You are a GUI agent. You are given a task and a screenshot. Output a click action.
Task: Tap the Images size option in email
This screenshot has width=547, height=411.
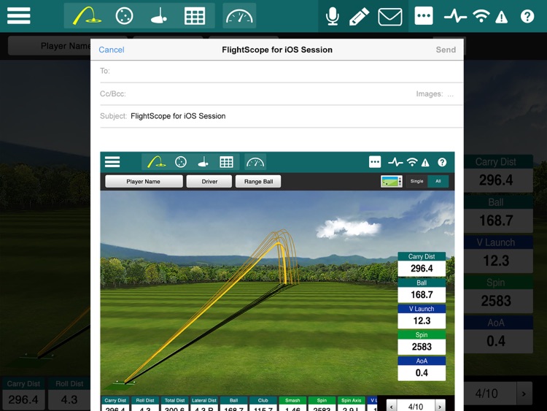435,94
